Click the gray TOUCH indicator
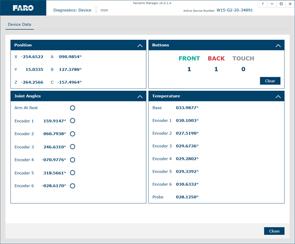The width and height of the screenshot is (295, 244). pos(243,58)
